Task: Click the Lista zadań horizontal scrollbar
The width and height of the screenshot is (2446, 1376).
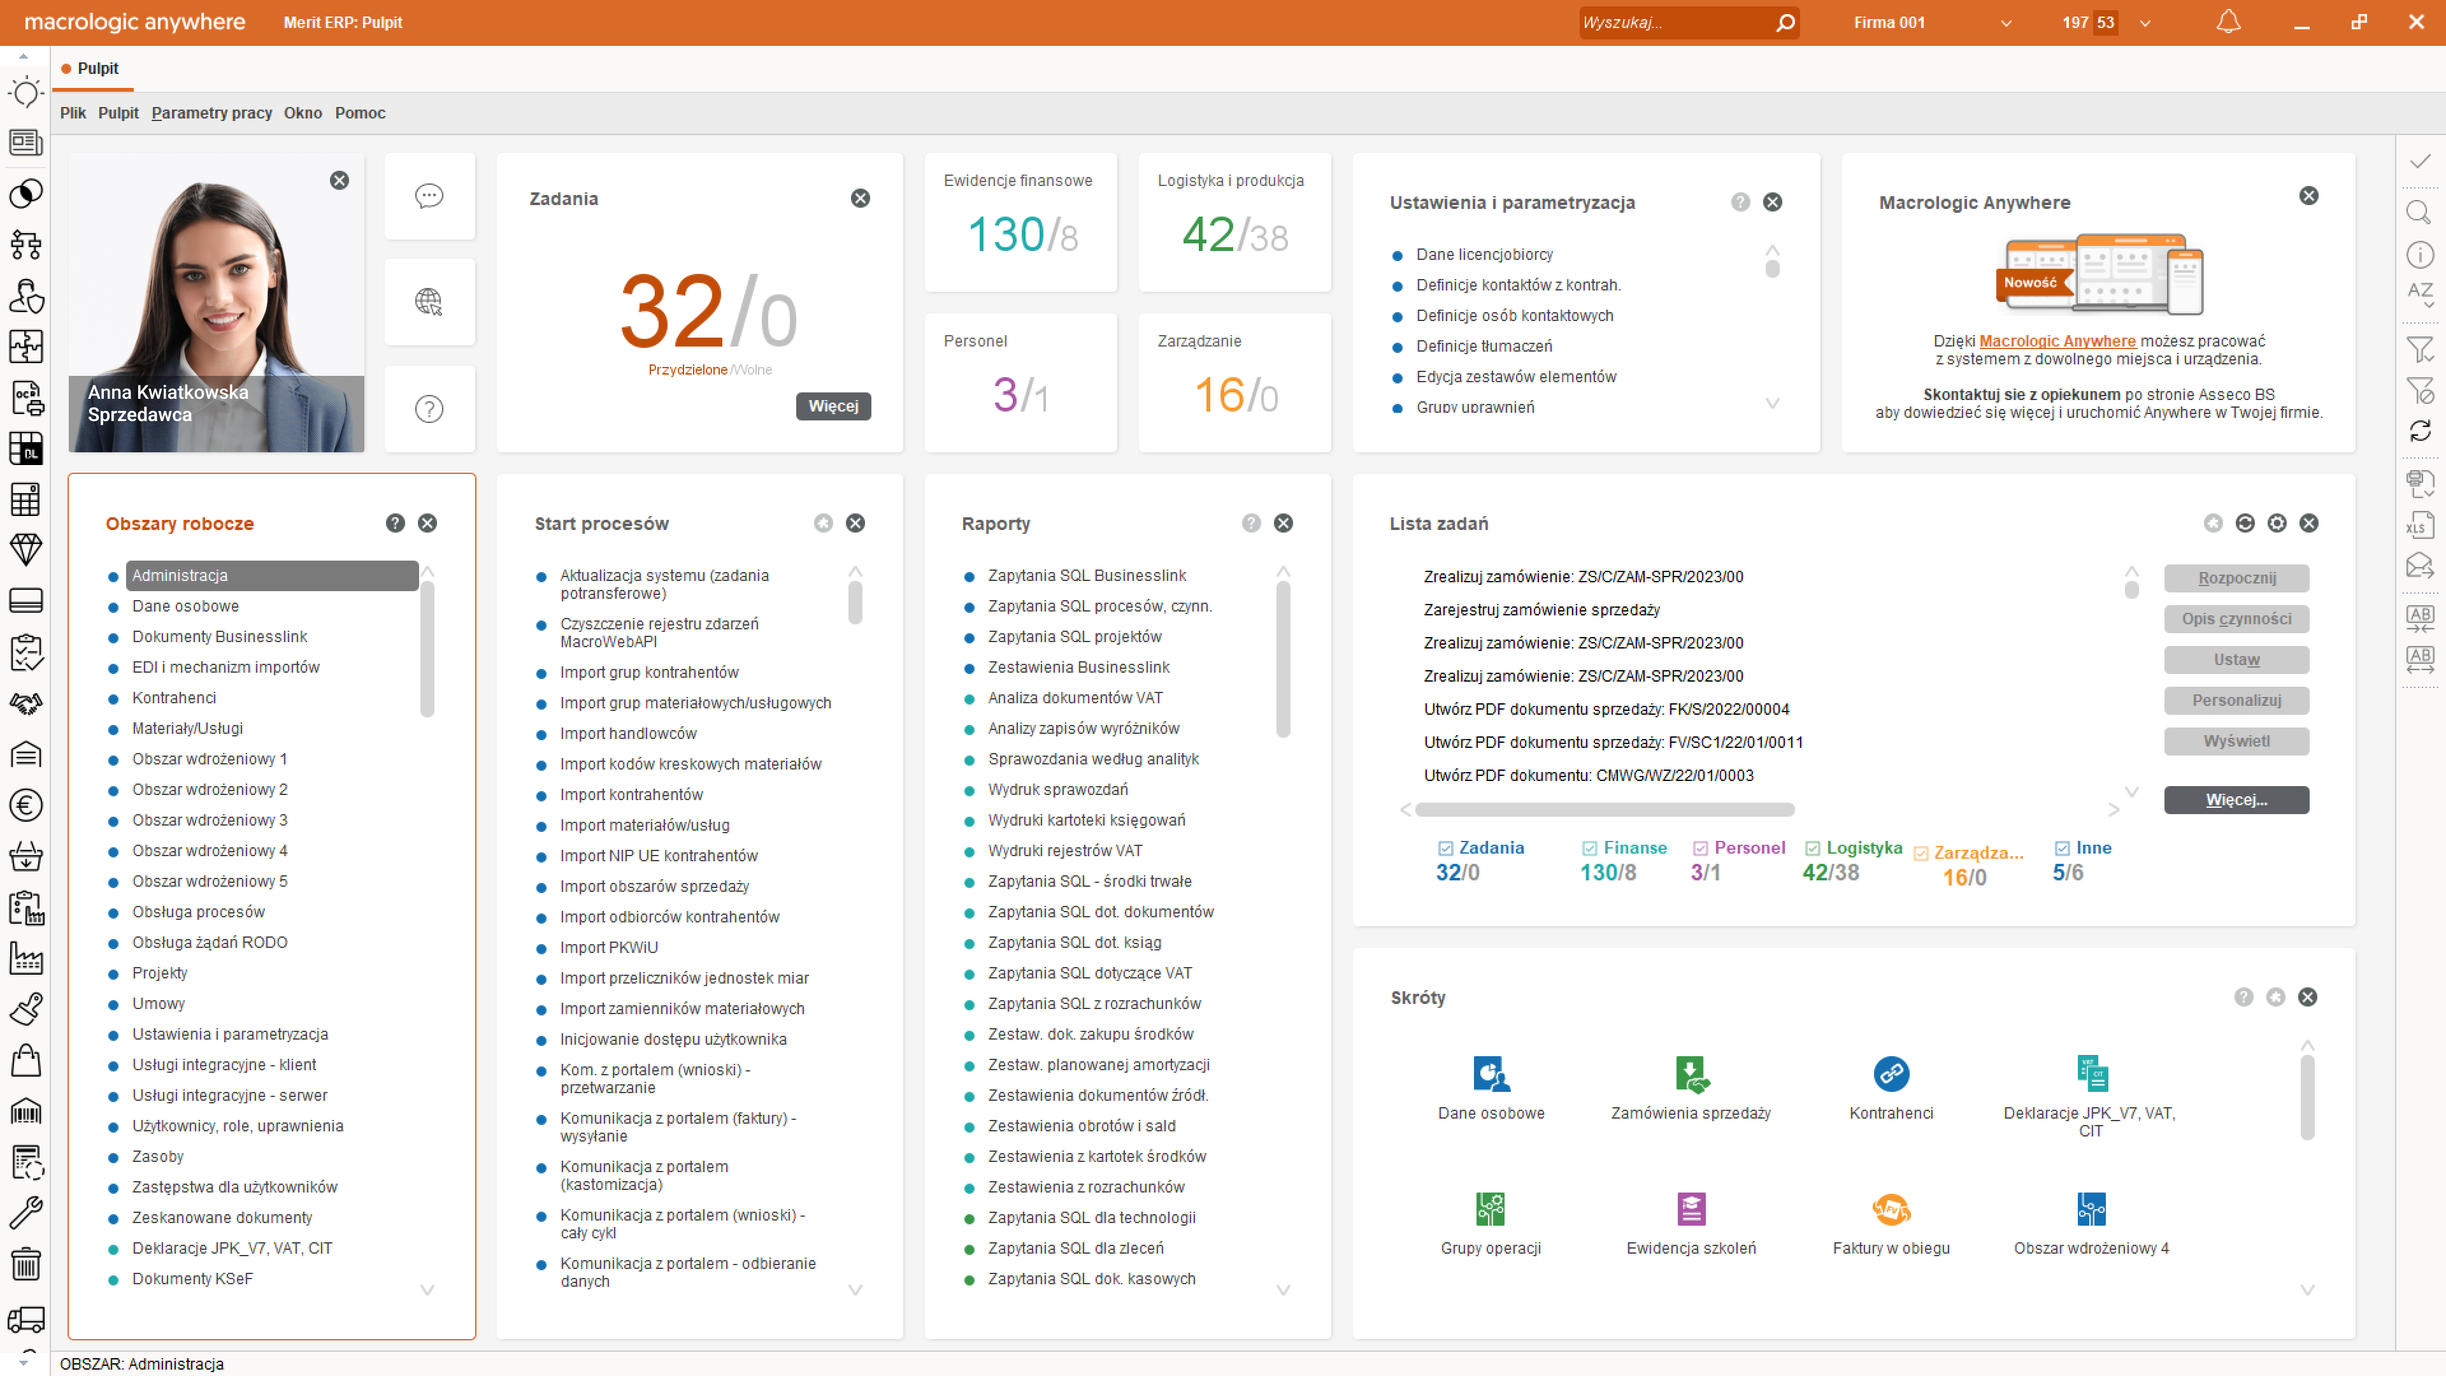Action: pyautogui.click(x=1604, y=810)
